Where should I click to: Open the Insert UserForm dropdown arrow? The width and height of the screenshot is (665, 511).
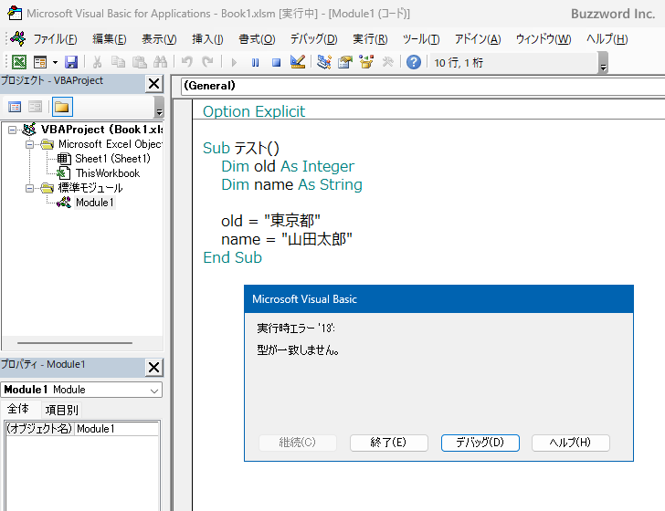pos(55,62)
